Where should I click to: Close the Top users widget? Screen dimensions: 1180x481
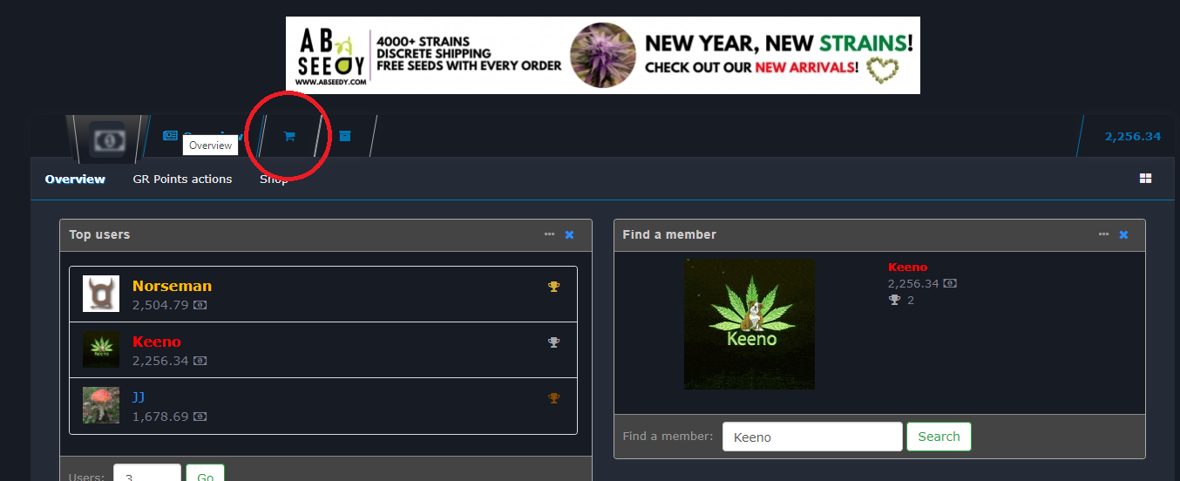[569, 234]
